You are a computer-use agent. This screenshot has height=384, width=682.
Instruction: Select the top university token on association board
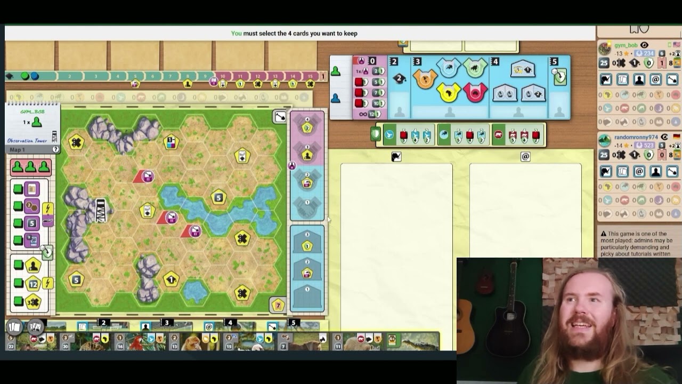(523, 69)
